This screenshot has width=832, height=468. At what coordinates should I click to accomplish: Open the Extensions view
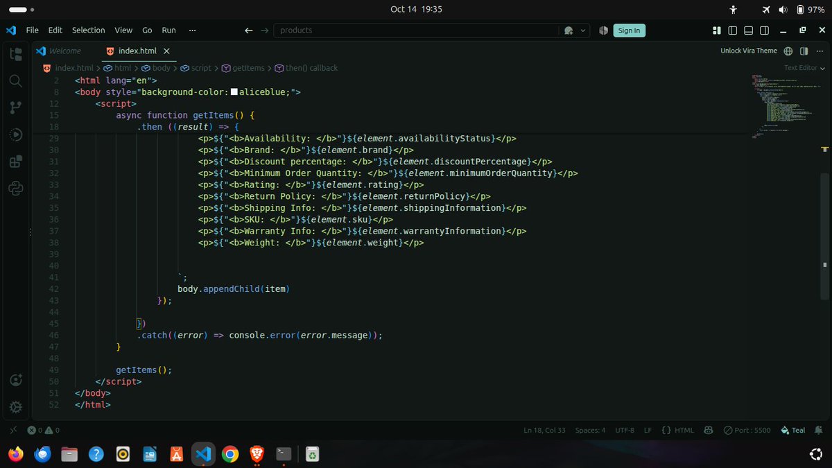(x=15, y=162)
